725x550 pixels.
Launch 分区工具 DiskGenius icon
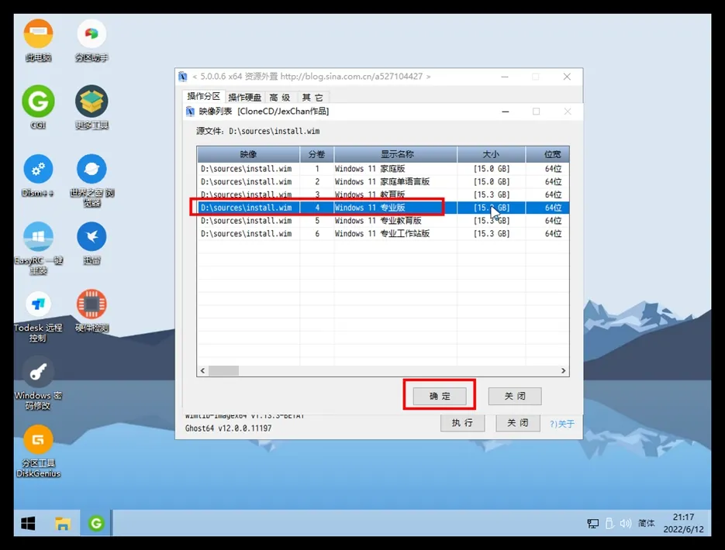click(38, 440)
